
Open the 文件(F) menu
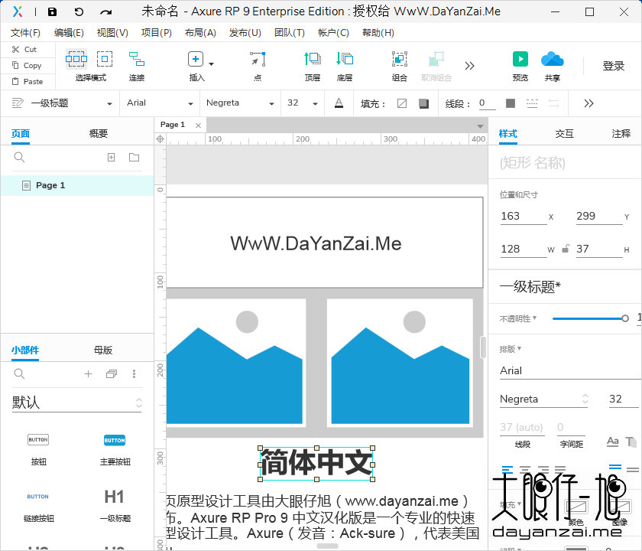(25, 32)
